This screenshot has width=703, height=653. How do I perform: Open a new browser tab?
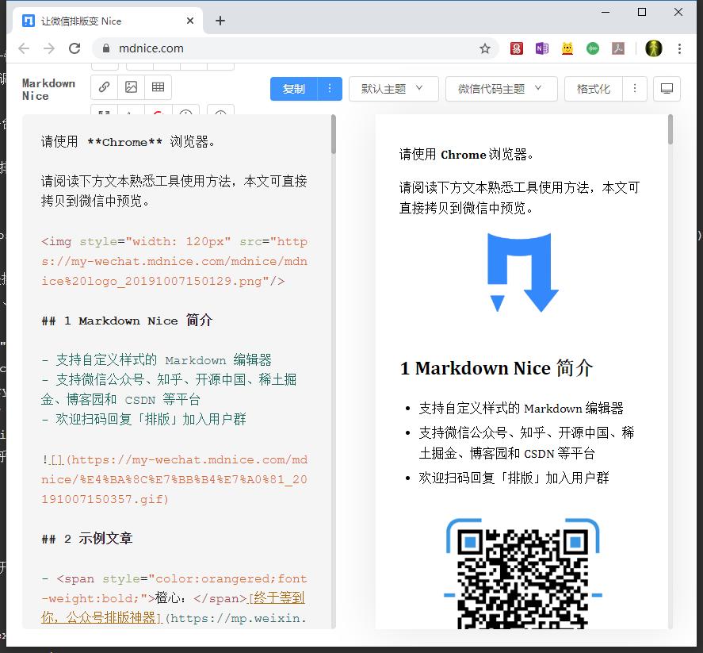[x=220, y=20]
